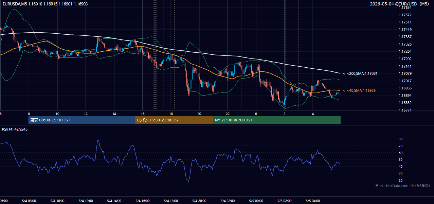Click price axis value 1.16956
The height and width of the screenshot is (204, 434).
pyautogui.click(x=404, y=88)
